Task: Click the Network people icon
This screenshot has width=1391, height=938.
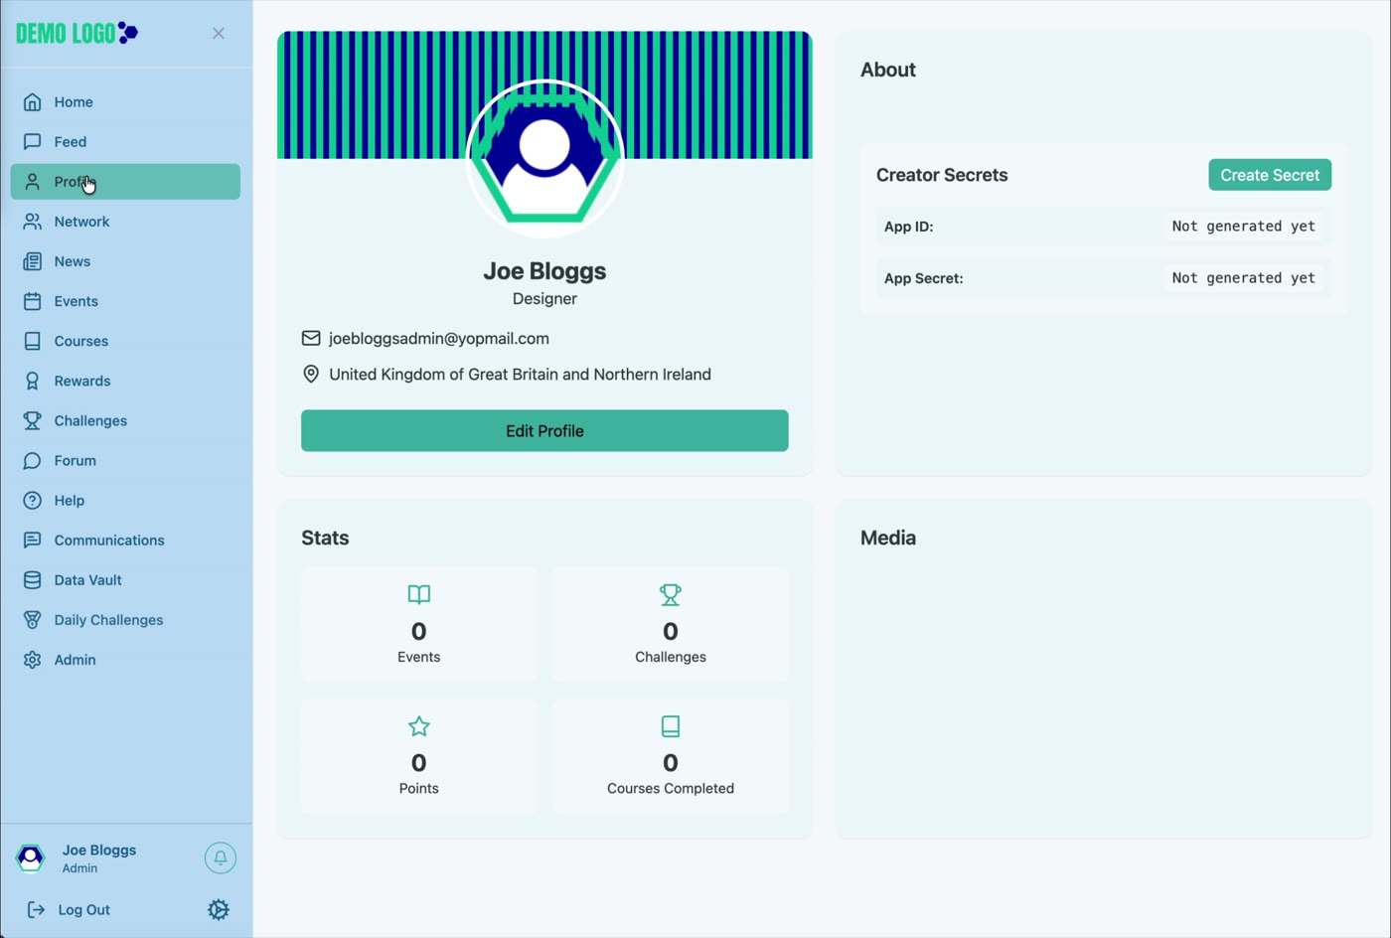Action: tap(33, 222)
